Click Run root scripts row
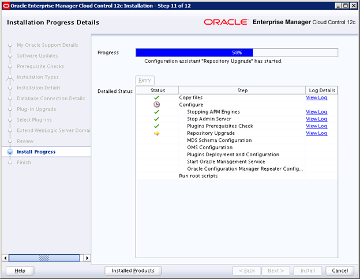Screen dimensions: 360x279 pyautogui.click(x=237, y=176)
